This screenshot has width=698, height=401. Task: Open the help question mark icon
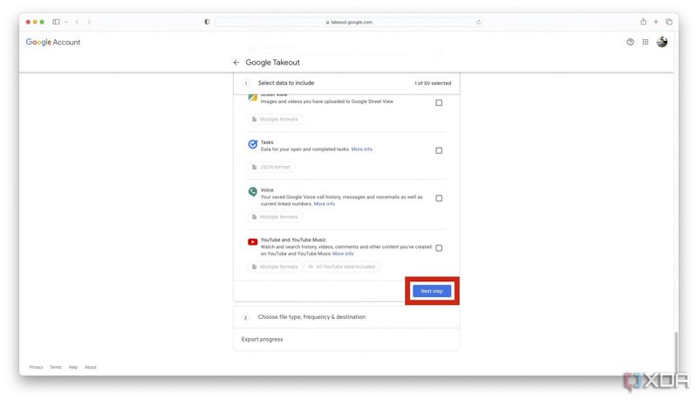pos(630,42)
